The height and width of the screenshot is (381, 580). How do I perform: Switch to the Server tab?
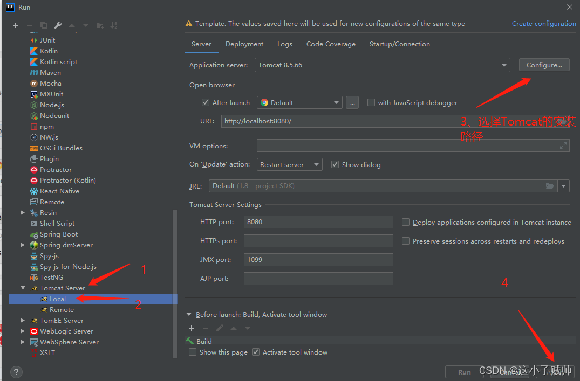[x=201, y=44]
